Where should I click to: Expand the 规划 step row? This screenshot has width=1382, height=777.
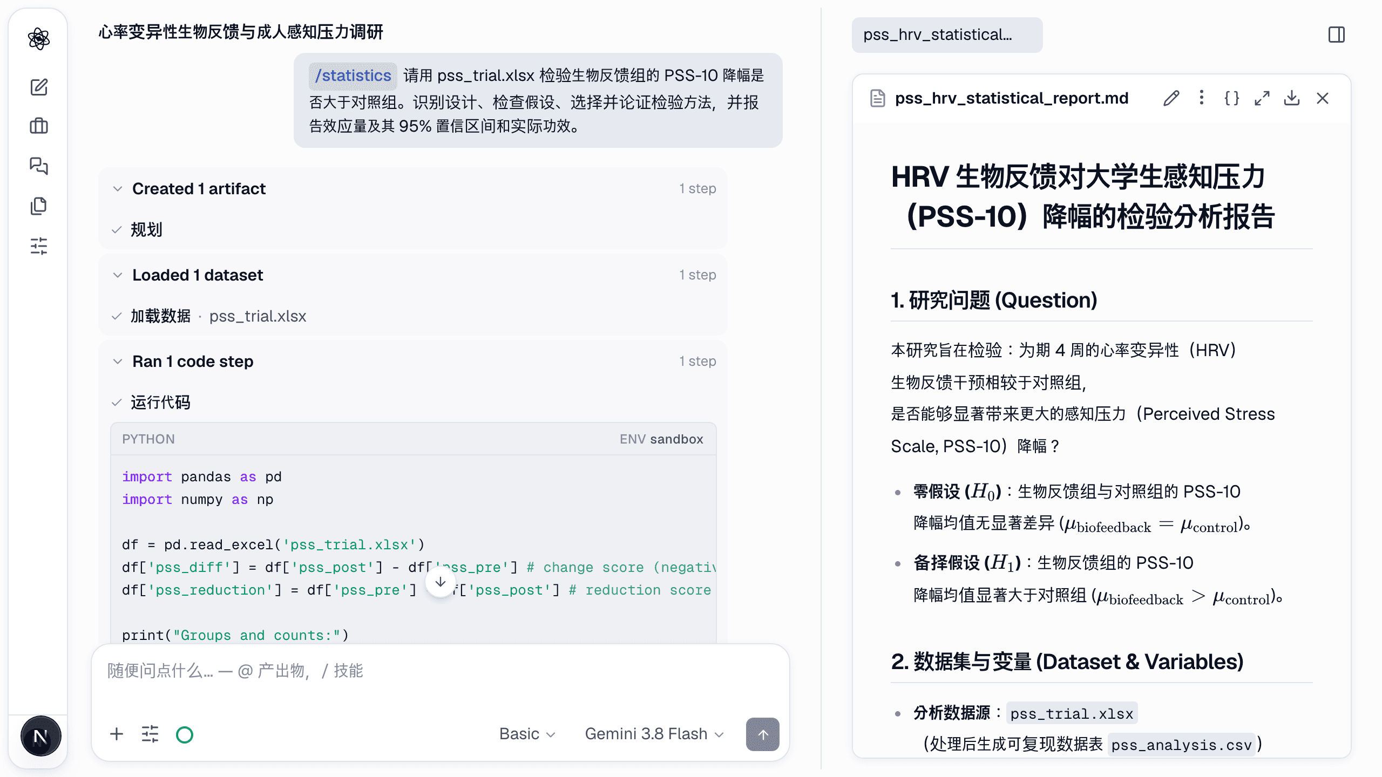point(413,230)
